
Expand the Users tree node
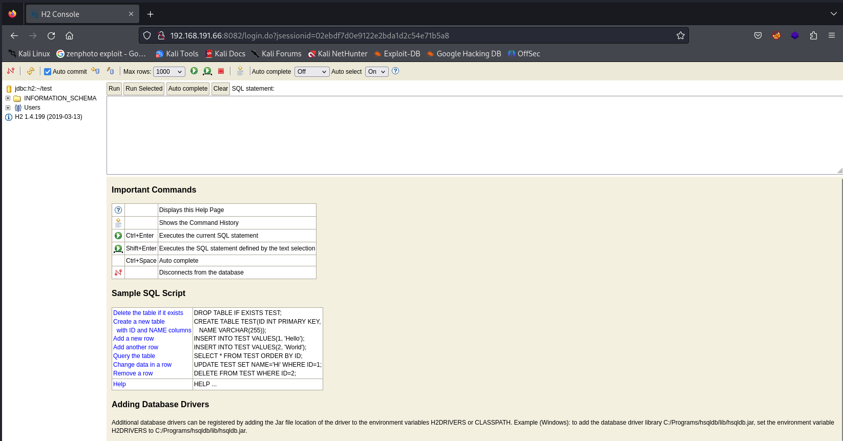(8, 108)
